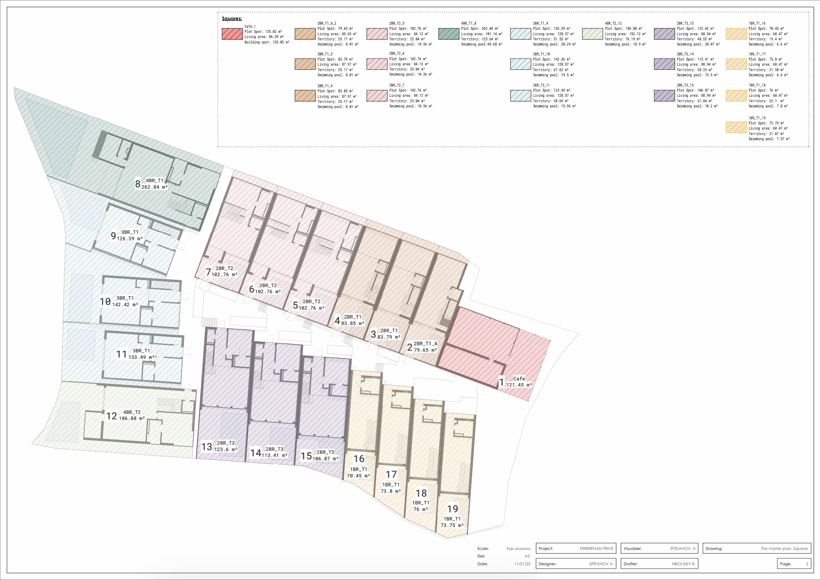Click the Visualizer field 'EPIDANOV. A'
Screen dimensions: 820x580
point(659,548)
